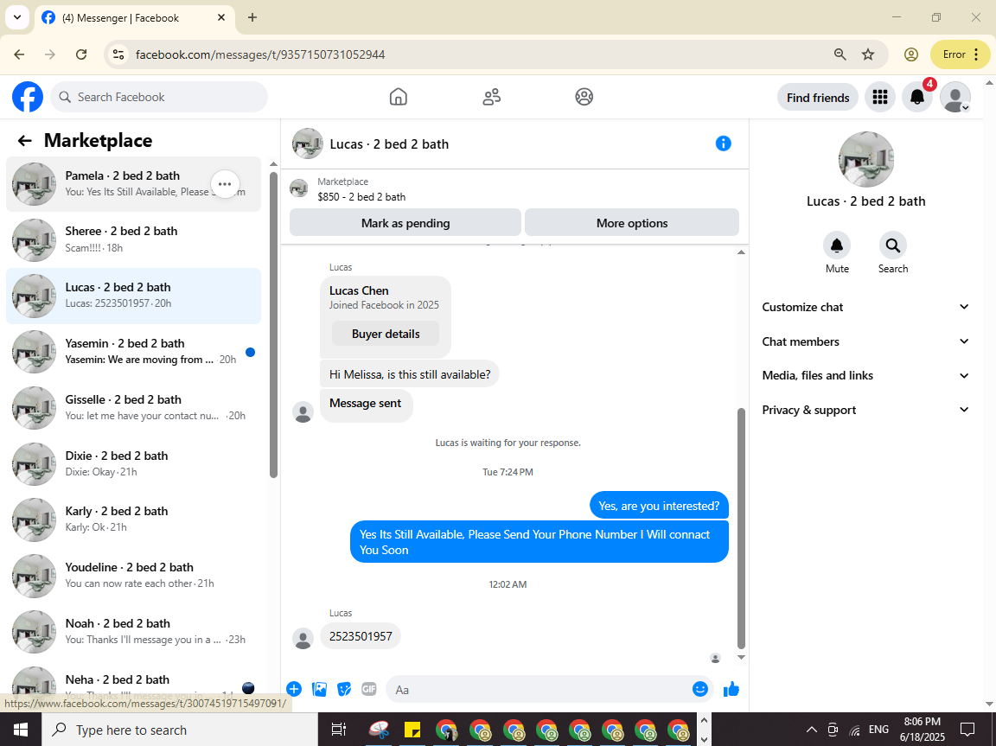Viewport: 996px width, 746px height.
Task: Open the Friends icon in top navigation
Action: pyautogui.click(x=492, y=97)
